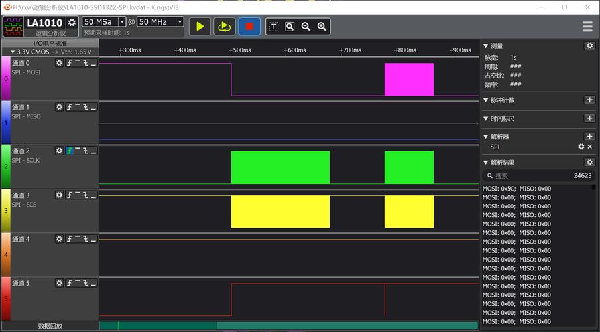Stop capture with the red stop button

(x=249, y=27)
